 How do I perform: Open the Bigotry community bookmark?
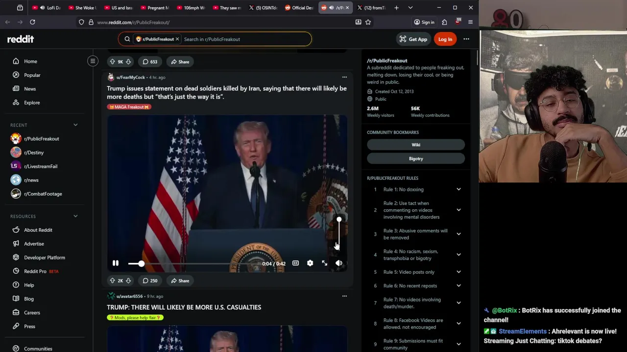pyautogui.click(x=416, y=158)
